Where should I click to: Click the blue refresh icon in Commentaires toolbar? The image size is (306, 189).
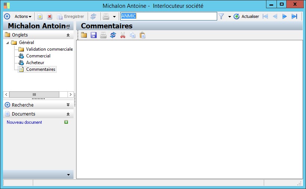pos(113,35)
